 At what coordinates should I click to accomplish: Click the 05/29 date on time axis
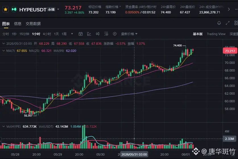(58, 154)
